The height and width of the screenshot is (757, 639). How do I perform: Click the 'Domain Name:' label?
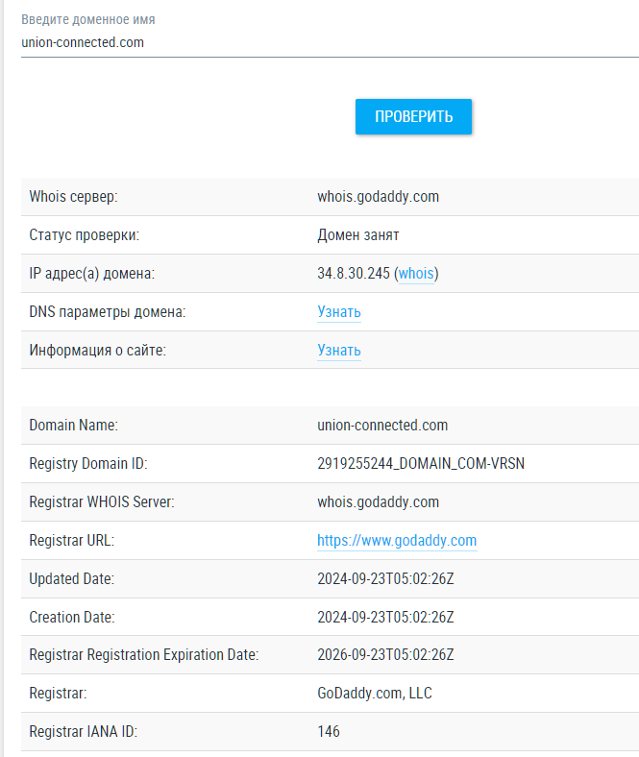73,425
